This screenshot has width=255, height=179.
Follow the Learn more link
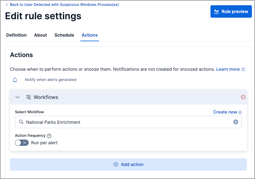point(228,69)
